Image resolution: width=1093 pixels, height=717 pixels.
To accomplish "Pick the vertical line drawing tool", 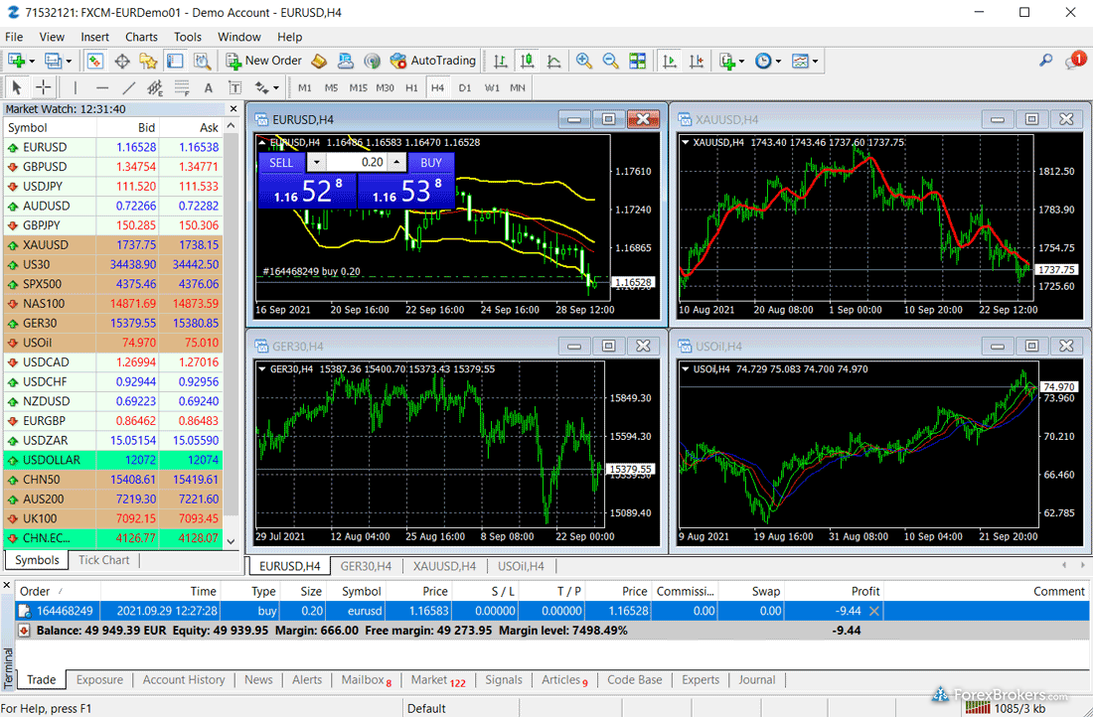I will pos(76,87).
